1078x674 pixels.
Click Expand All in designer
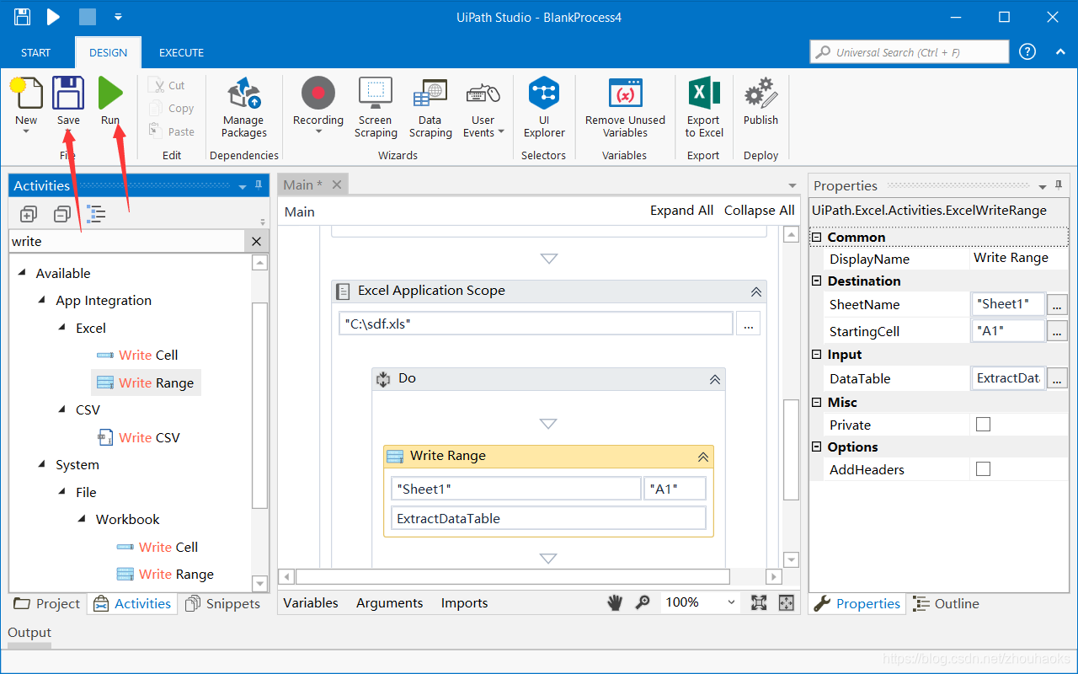point(681,211)
